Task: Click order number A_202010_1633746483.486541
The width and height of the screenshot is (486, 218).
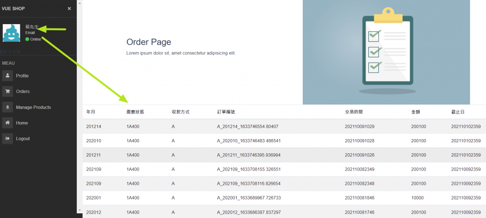Action: click(x=249, y=141)
